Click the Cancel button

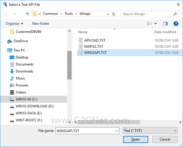[x=165, y=139]
